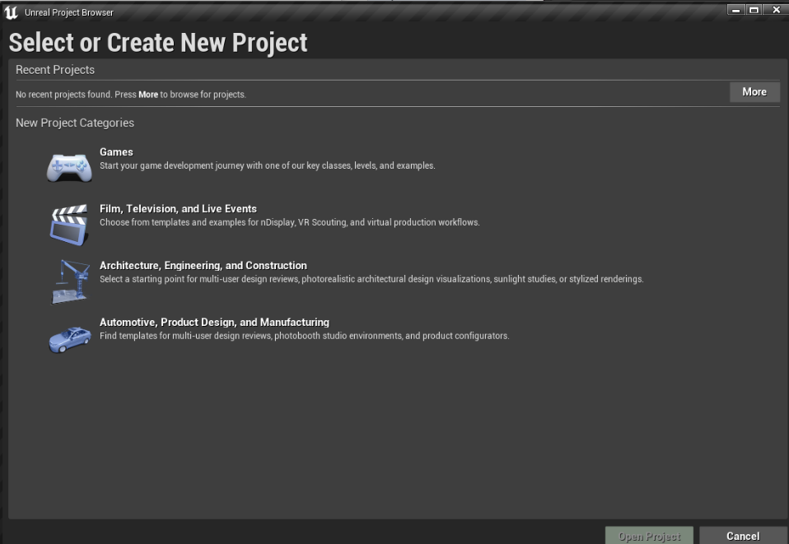Pick the blue car icon
The image size is (789, 544).
[x=69, y=339]
